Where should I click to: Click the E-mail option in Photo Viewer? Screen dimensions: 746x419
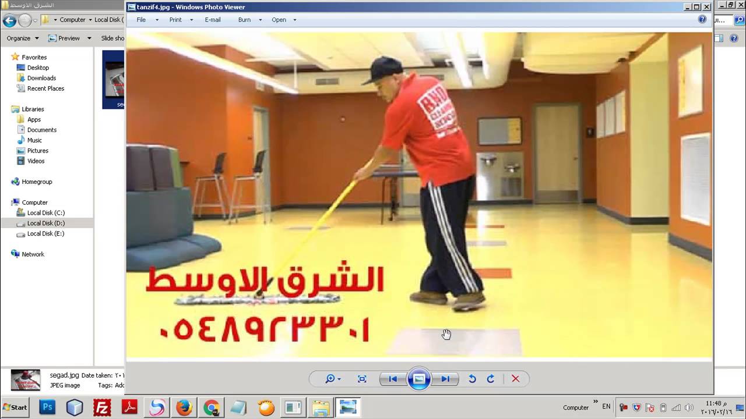pyautogui.click(x=213, y=20)
